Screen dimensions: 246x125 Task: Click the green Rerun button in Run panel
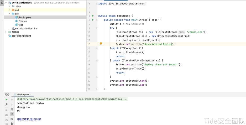coord(7,100)
